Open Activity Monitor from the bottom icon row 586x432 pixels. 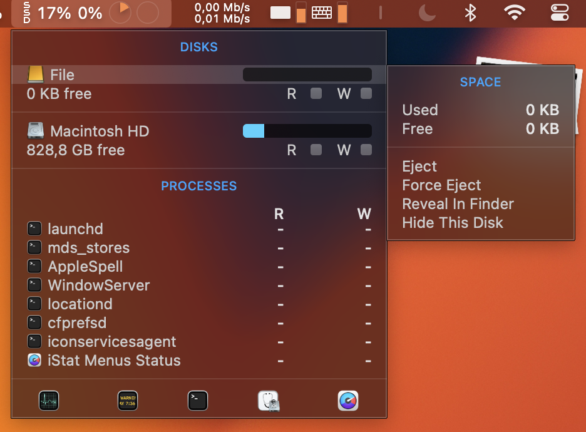pyautogui.click(x=49, y=401)
